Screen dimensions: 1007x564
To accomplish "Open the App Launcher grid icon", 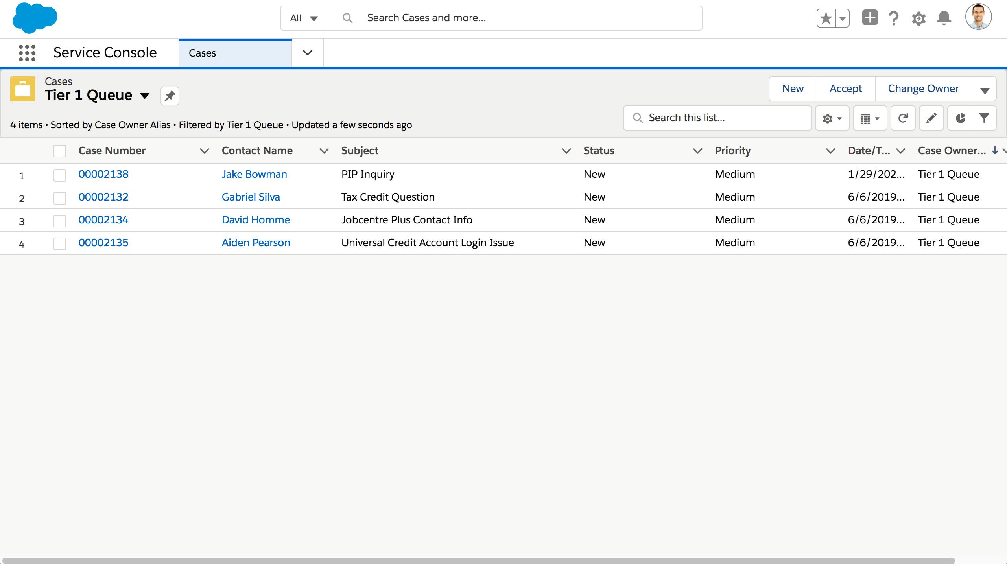I will (x=27, y=53).
